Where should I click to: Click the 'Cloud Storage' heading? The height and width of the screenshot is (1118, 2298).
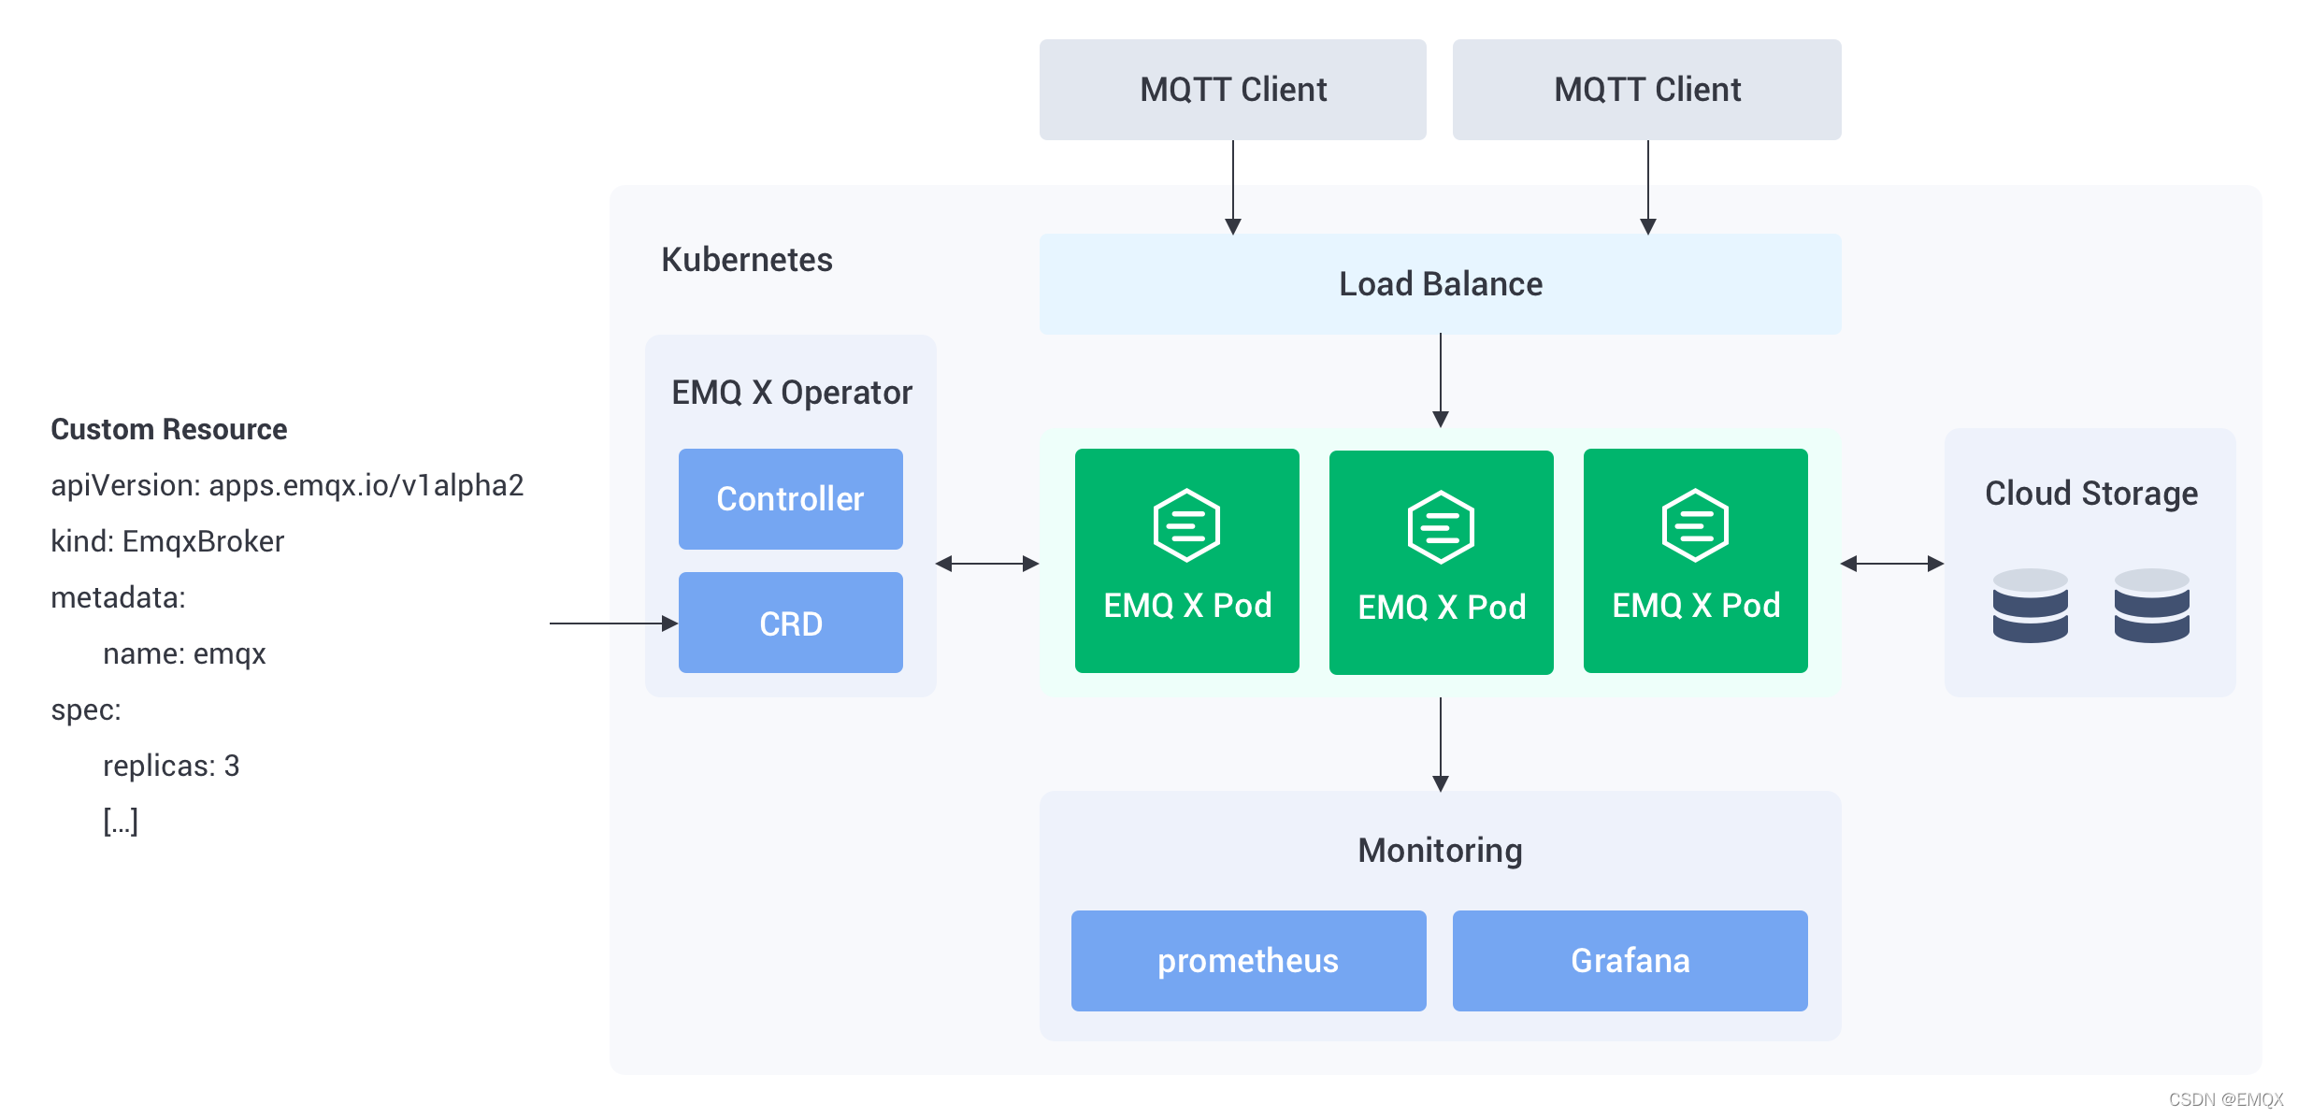coord(2091,494)
